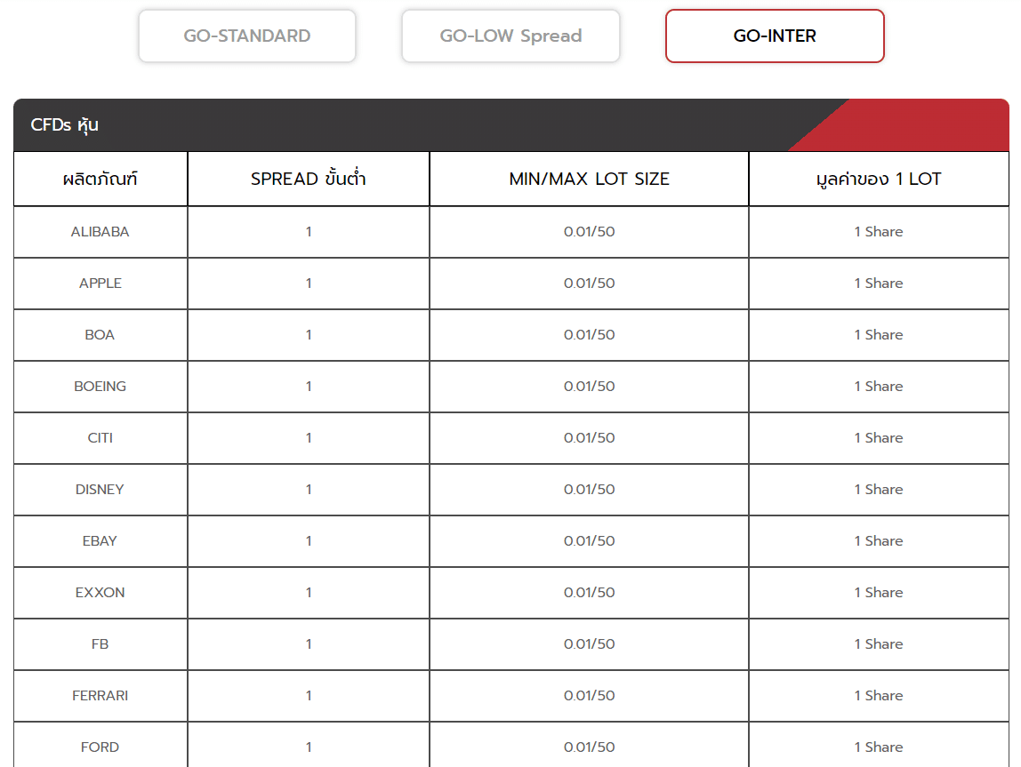1021x767 pixels.
Task: Select the FERRARI product cell
Action: (100, 695)
